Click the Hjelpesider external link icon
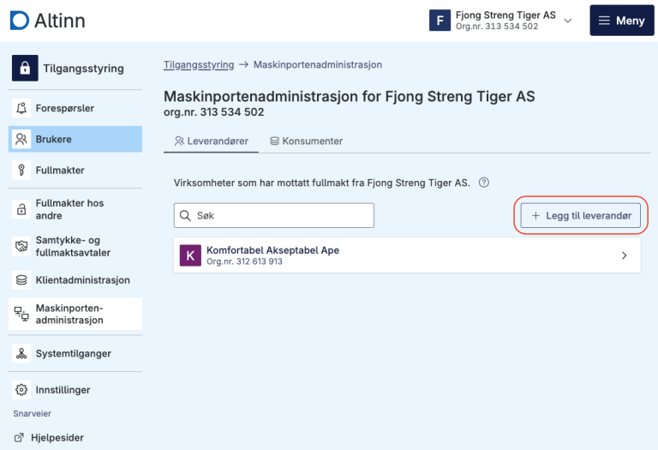 tap(19, 437)
